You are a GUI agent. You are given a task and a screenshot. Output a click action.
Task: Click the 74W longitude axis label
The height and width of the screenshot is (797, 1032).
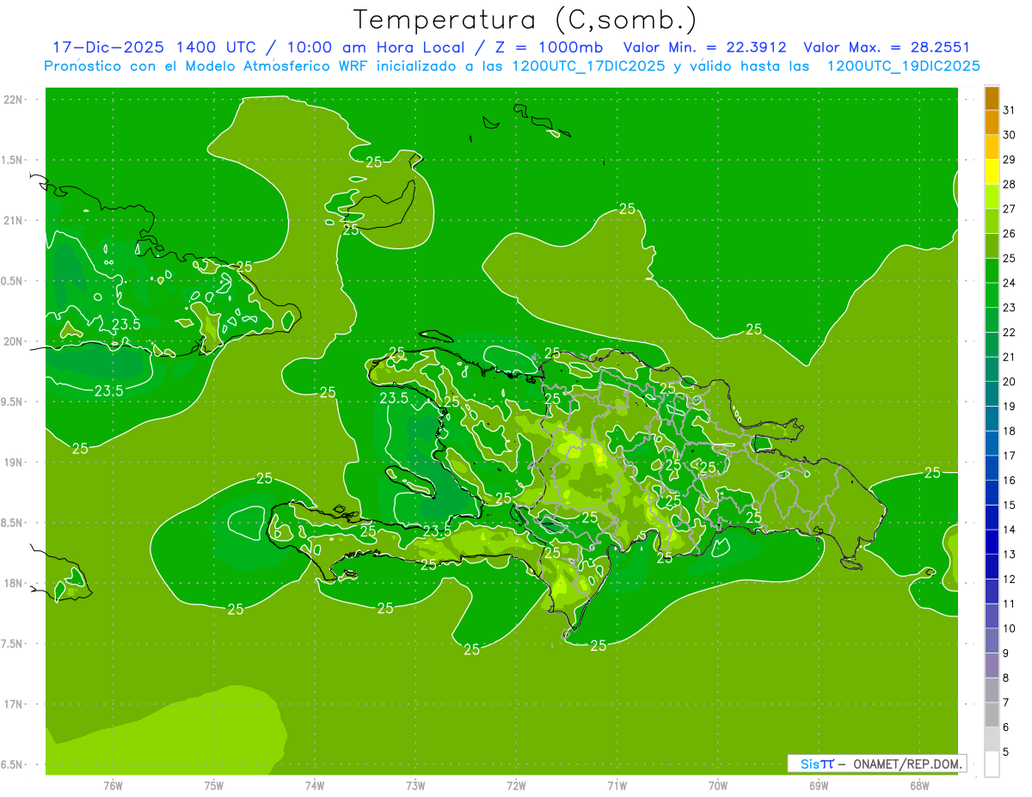click(x=315, y=785)
